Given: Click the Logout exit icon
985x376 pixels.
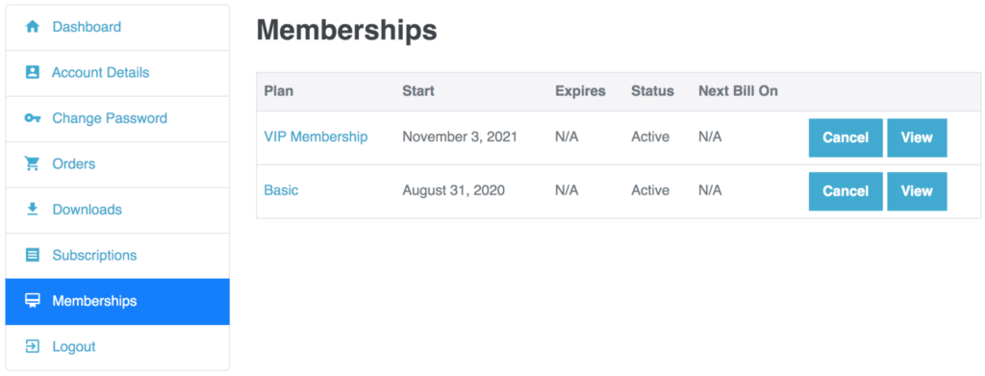Looking at the screenshot, I should (x=32, y=346).
